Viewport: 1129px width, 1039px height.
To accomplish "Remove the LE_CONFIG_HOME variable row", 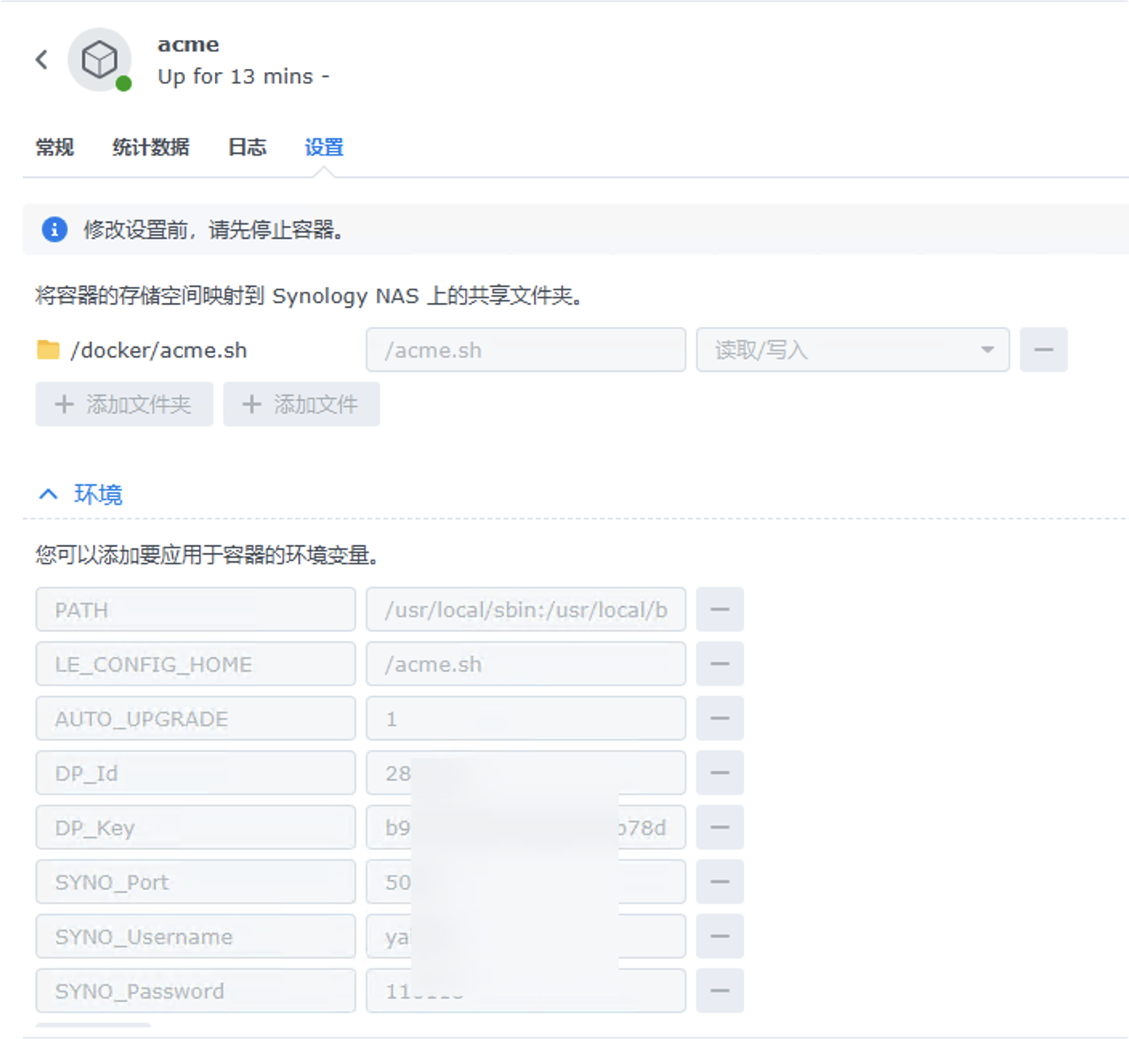I will (x=719, y=664).
